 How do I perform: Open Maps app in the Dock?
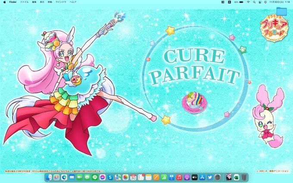tap(118, 177)
